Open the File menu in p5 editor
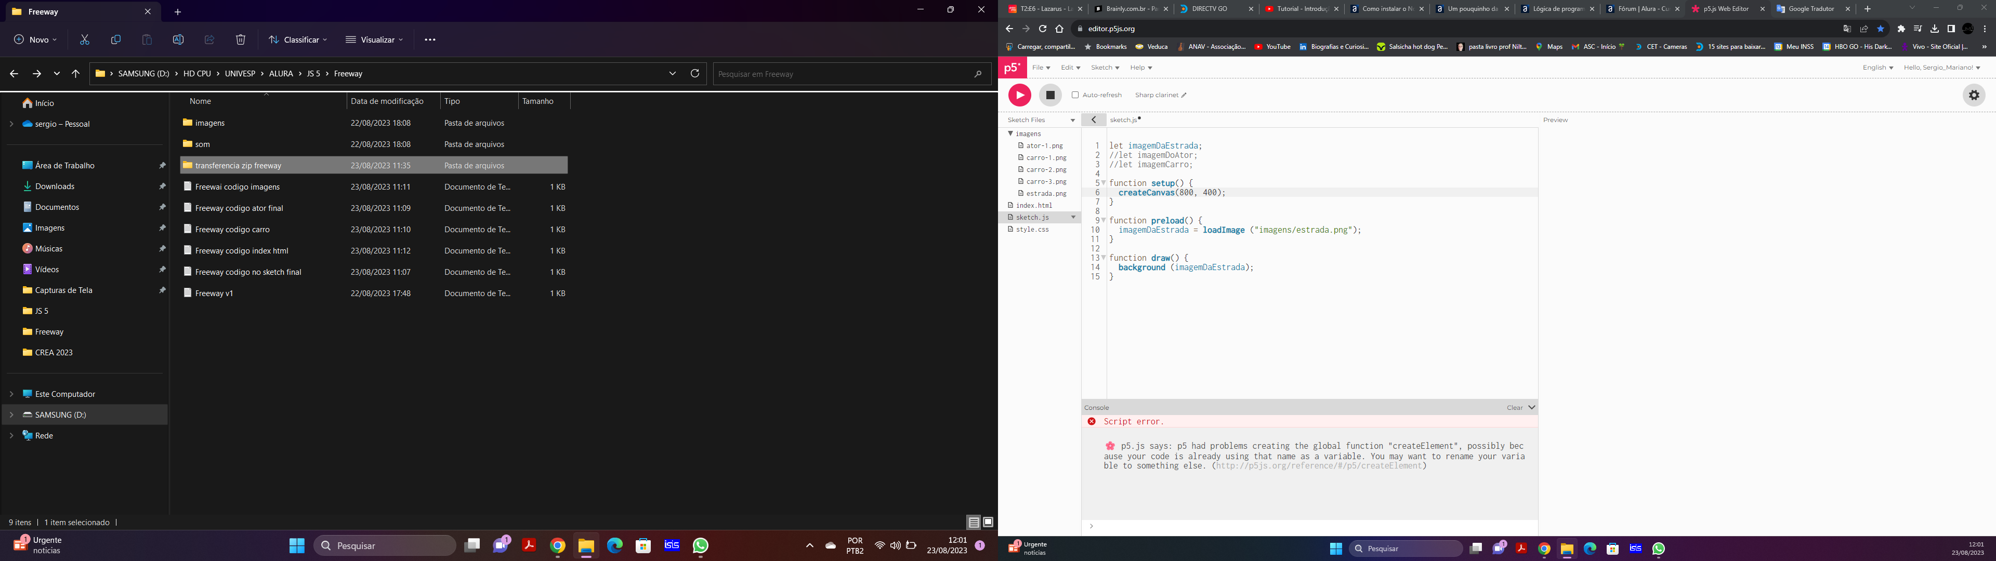 click(x=1041, y=68)
